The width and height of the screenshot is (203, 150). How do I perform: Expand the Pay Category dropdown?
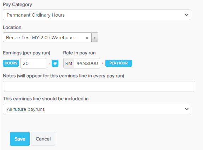(x=97, y=15)
